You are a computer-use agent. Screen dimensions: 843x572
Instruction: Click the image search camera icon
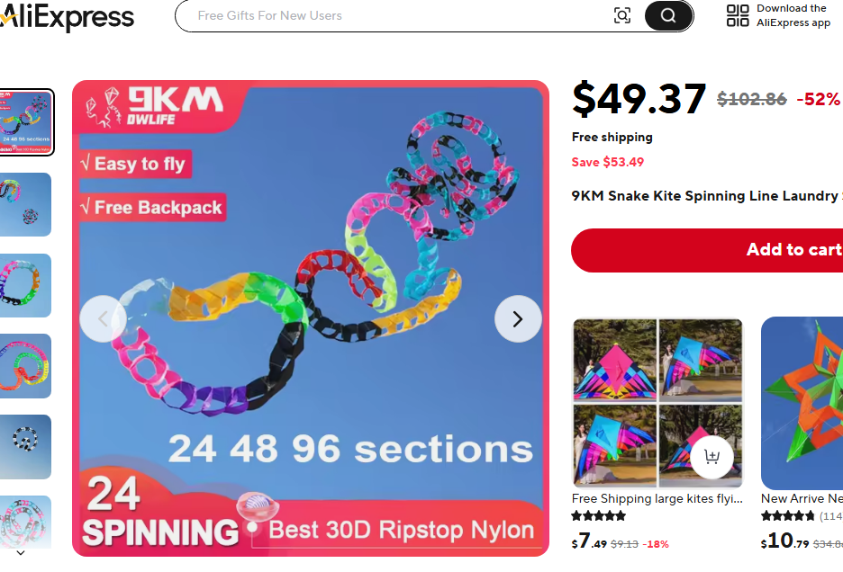point(622,15)
